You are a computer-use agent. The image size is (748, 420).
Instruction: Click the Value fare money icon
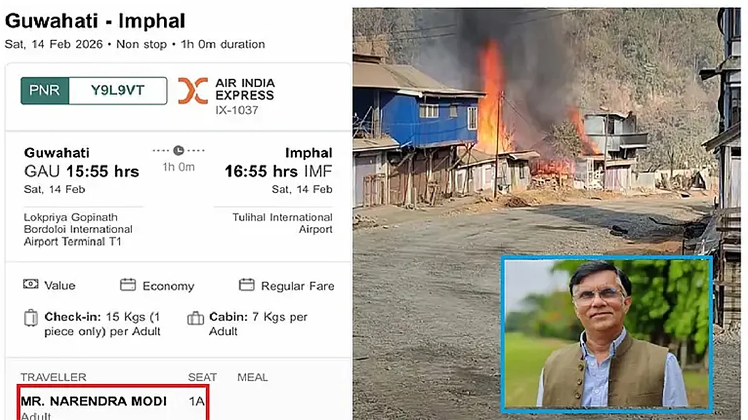(31, 285)
